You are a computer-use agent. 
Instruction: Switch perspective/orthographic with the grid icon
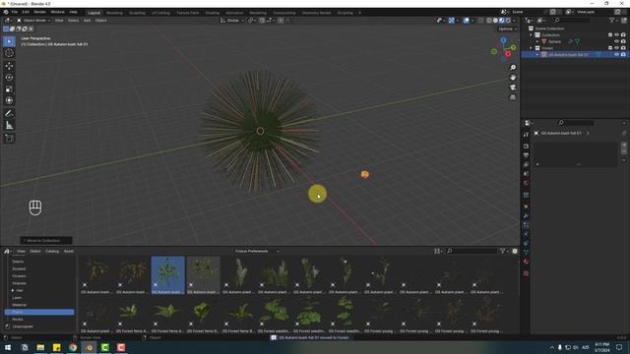point(513,97)
